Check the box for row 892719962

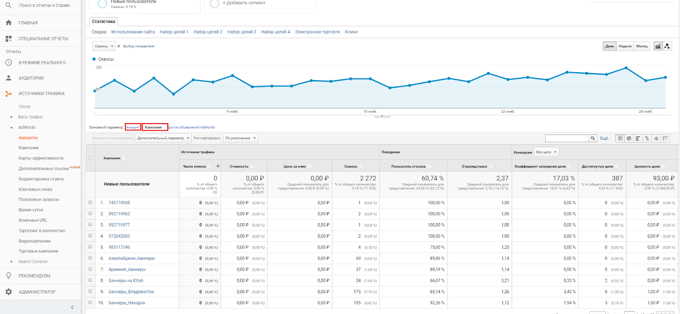pyautogui.click(x=90, y=213)
